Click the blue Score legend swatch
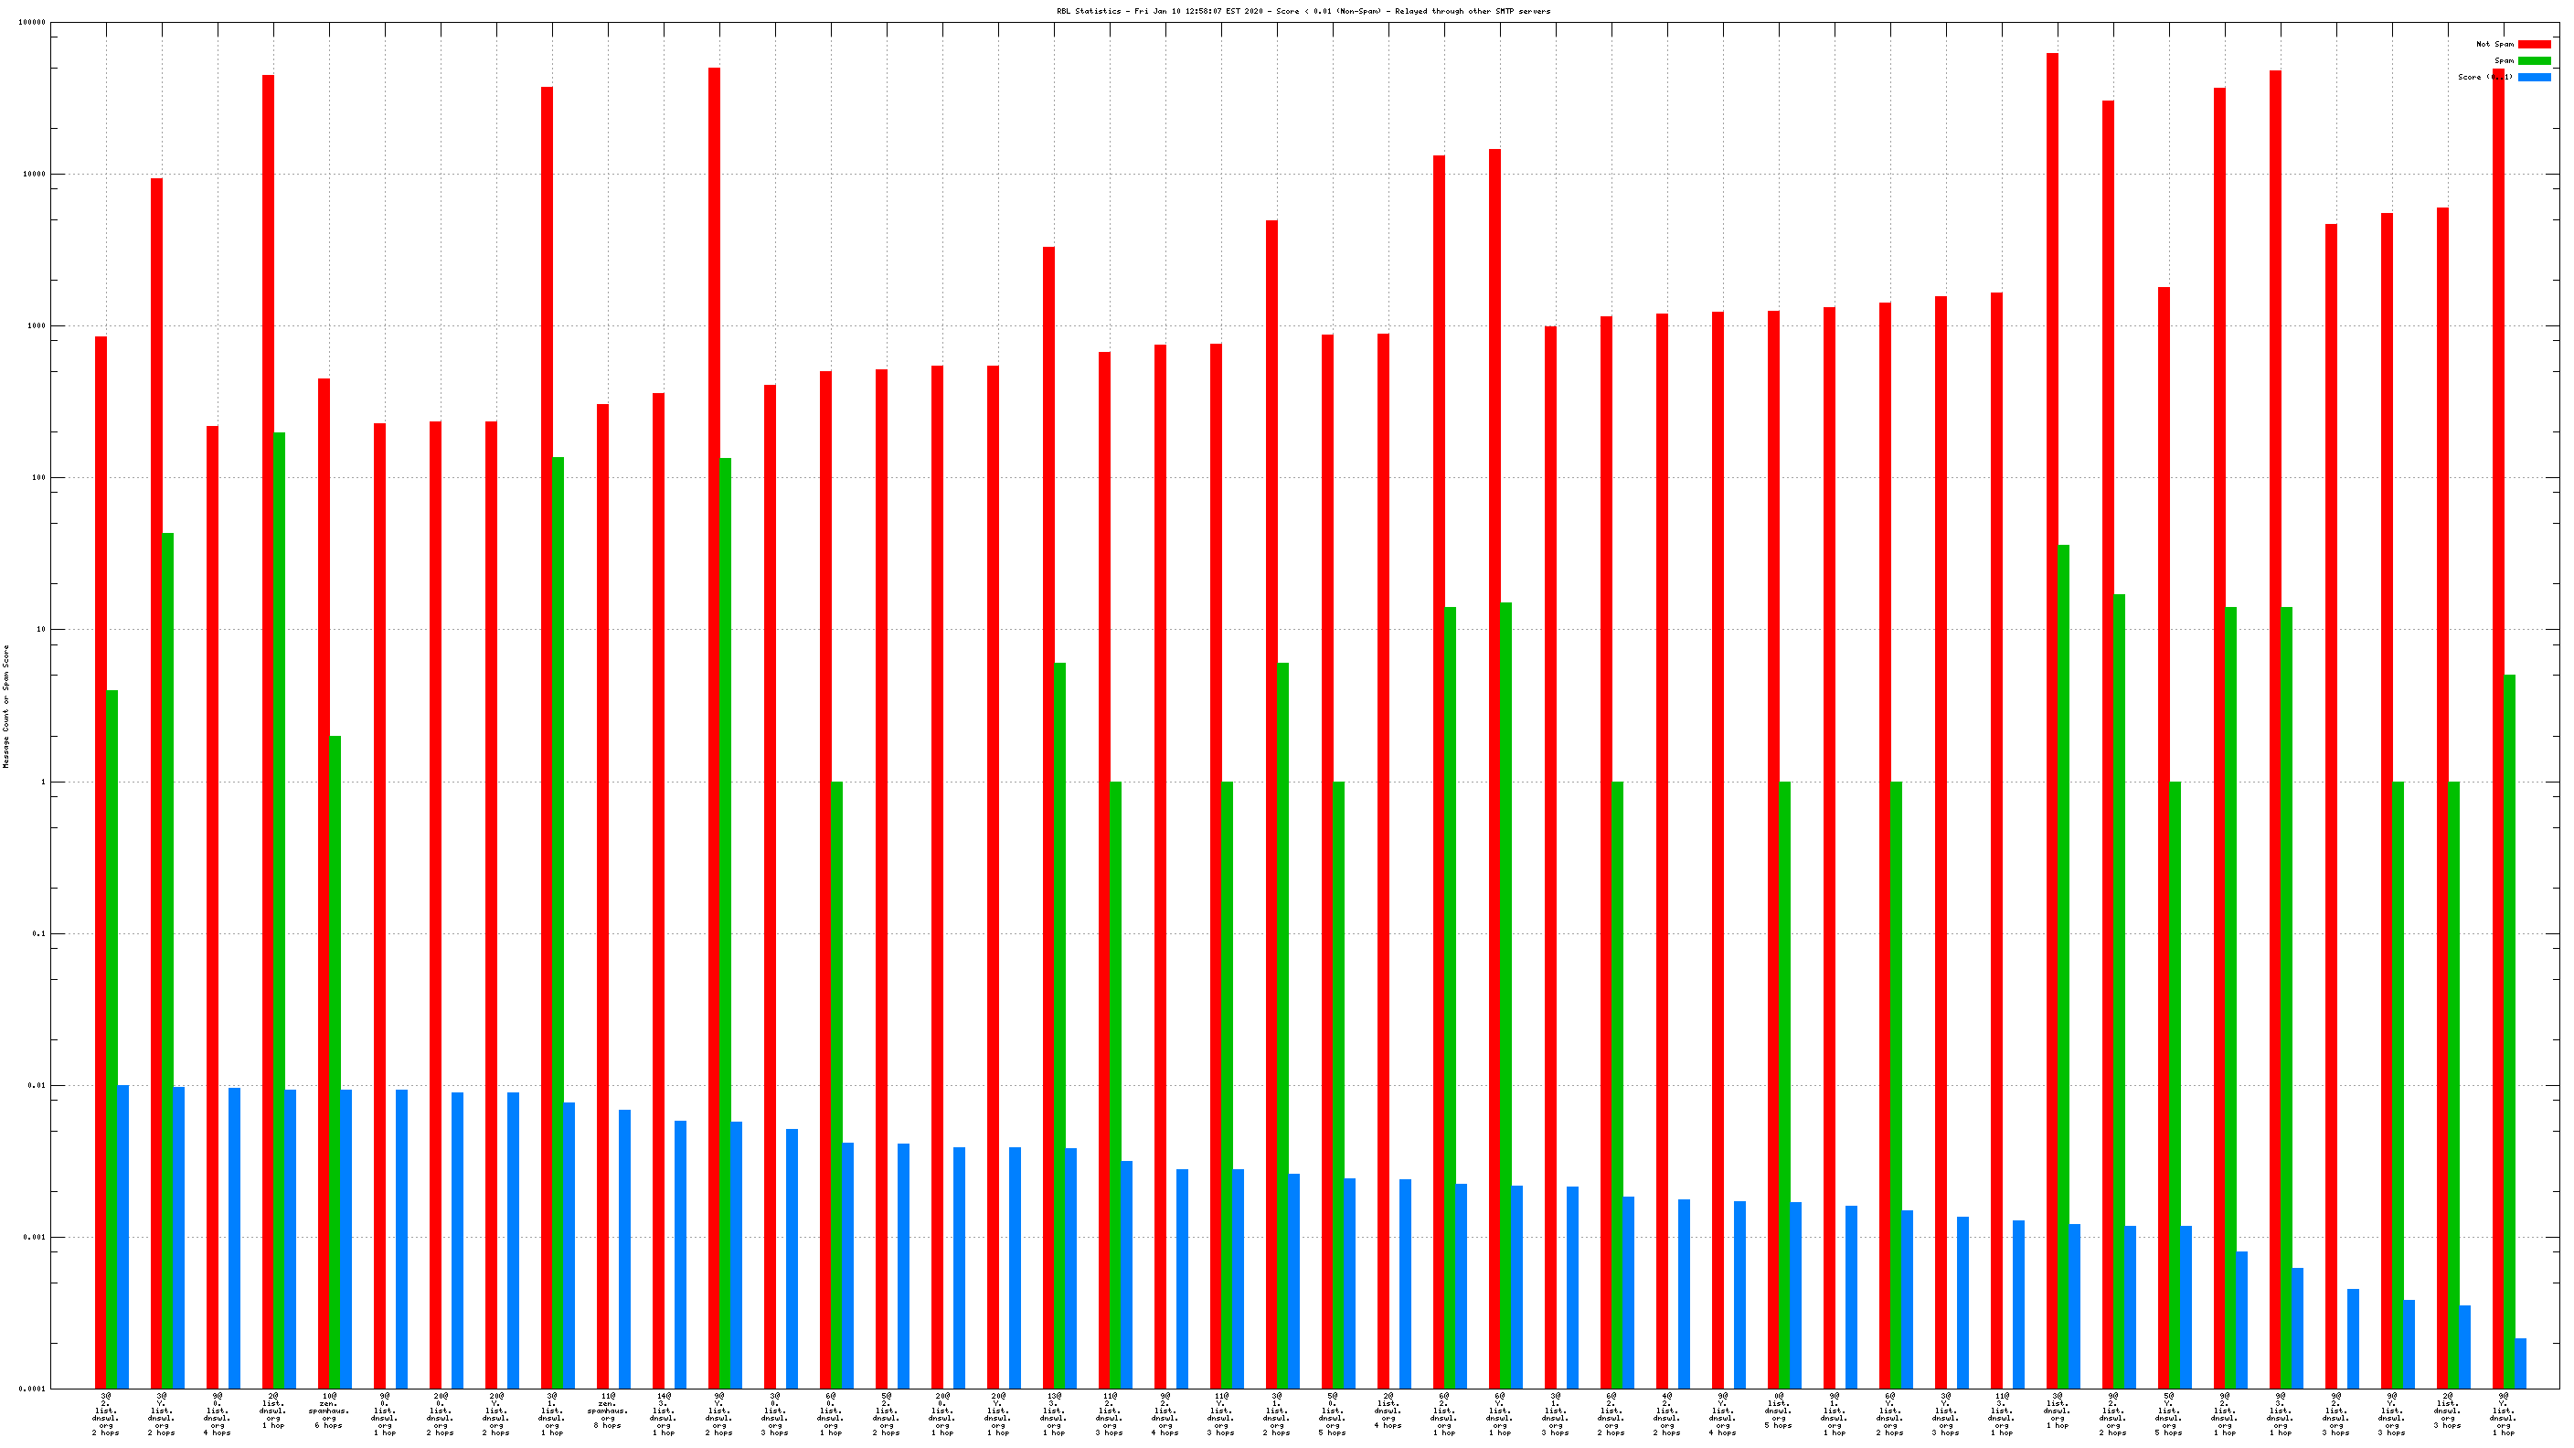This screenshot has height=1448, width=2574. (2533, 77)
